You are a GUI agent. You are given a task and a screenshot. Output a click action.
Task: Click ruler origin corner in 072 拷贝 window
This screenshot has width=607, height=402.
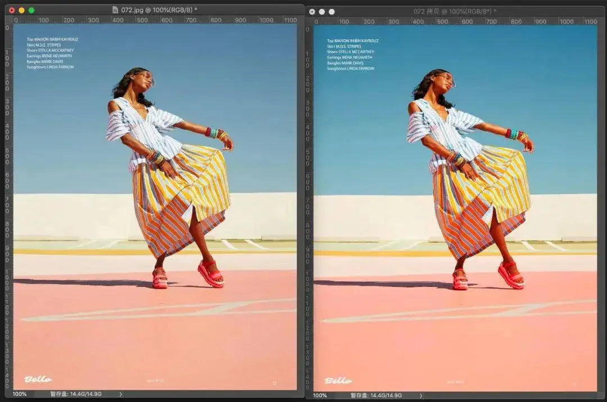tap(309, 21)
